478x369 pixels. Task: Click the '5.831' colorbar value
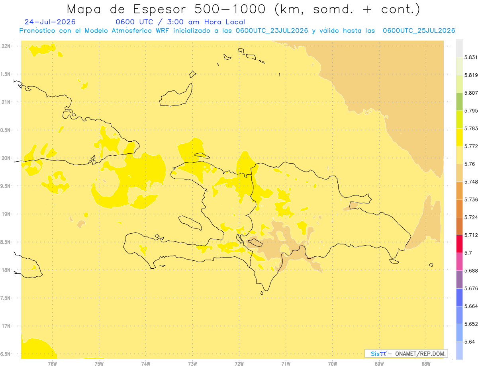click(x=471, y=57)
